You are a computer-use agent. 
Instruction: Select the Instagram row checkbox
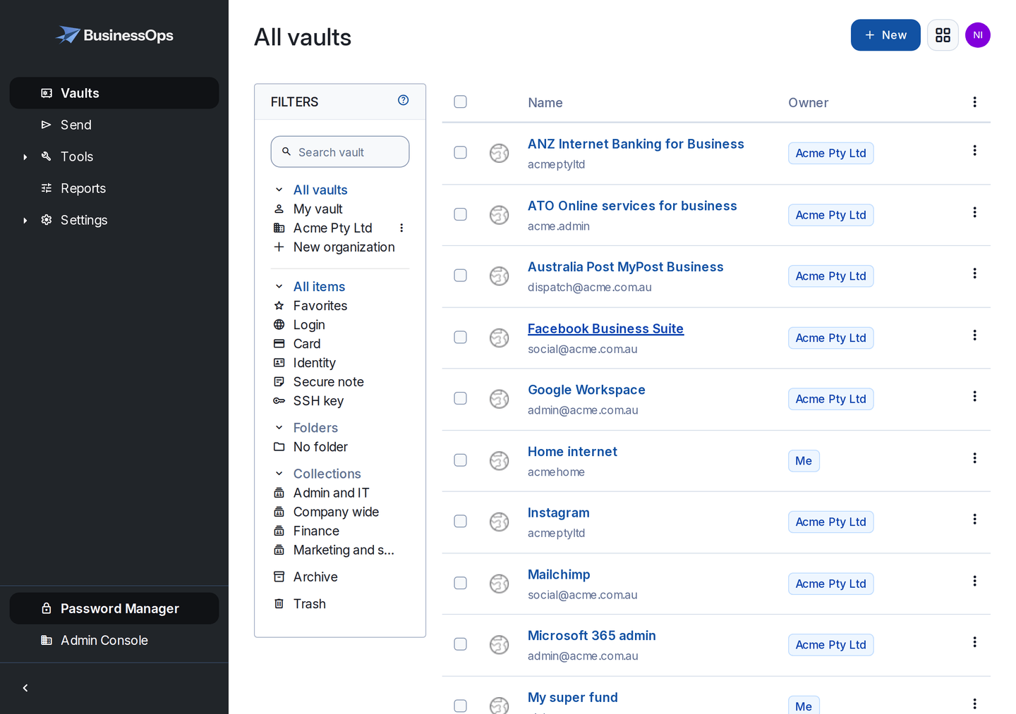pyautogui.click(x=460, y=521)
